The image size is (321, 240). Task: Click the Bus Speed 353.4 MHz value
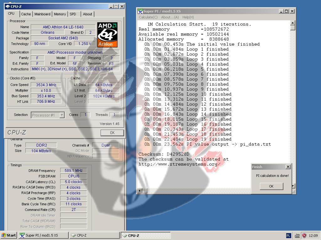click(46, 96)
